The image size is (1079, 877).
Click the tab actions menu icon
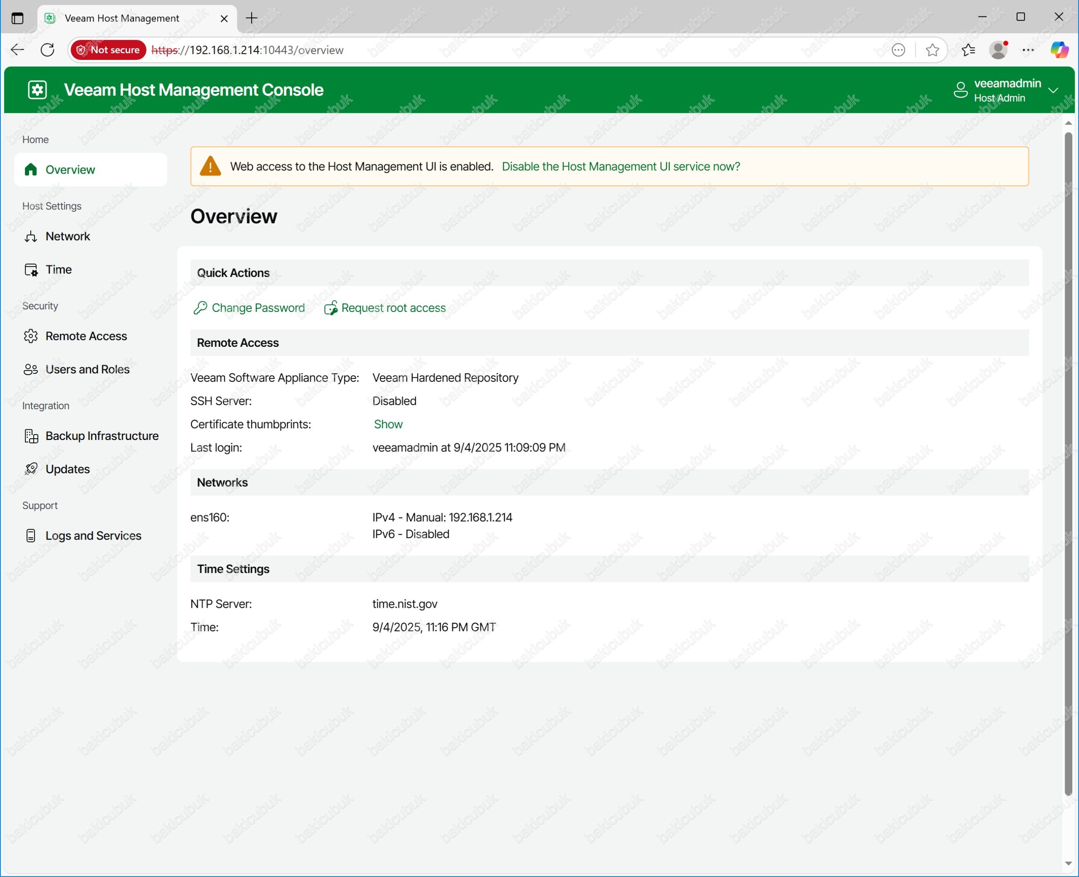click(18, 18)
